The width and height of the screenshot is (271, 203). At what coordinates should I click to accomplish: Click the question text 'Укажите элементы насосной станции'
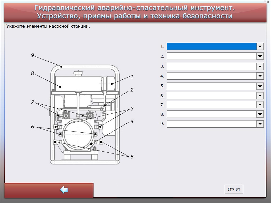(x=48, y=26)
